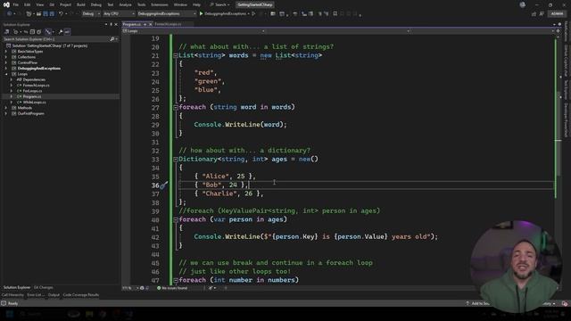Screen dimensions: 571x321
Task: Open the Debug menu
Action: point(96,4)
